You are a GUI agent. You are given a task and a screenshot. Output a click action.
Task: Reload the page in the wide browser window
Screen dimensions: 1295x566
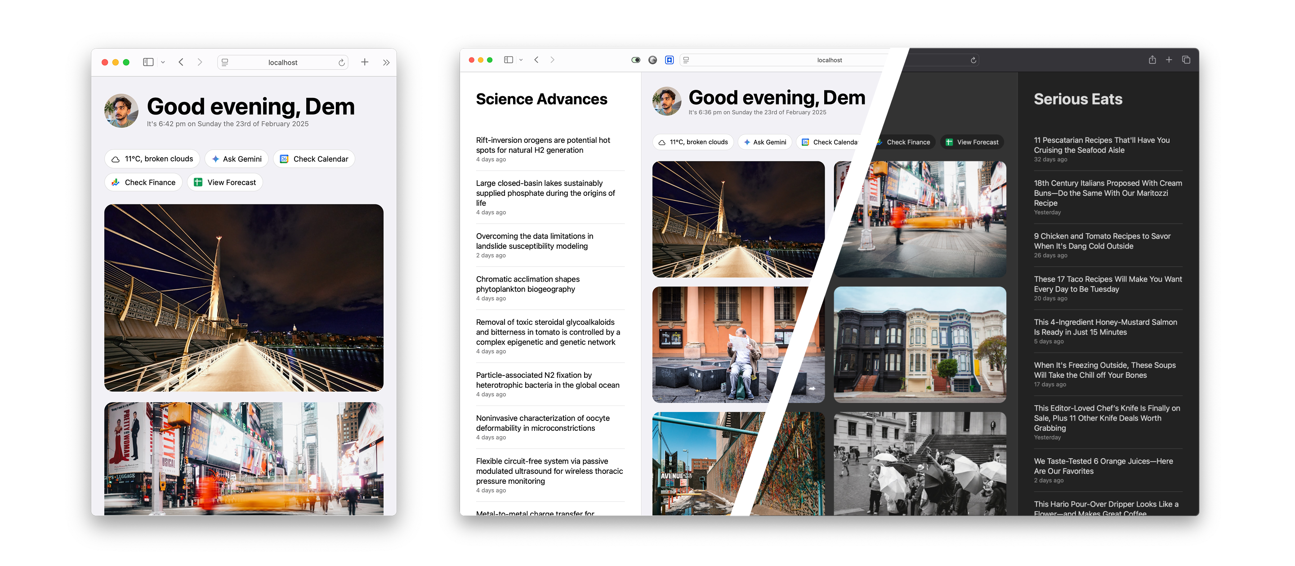(973, 60)
